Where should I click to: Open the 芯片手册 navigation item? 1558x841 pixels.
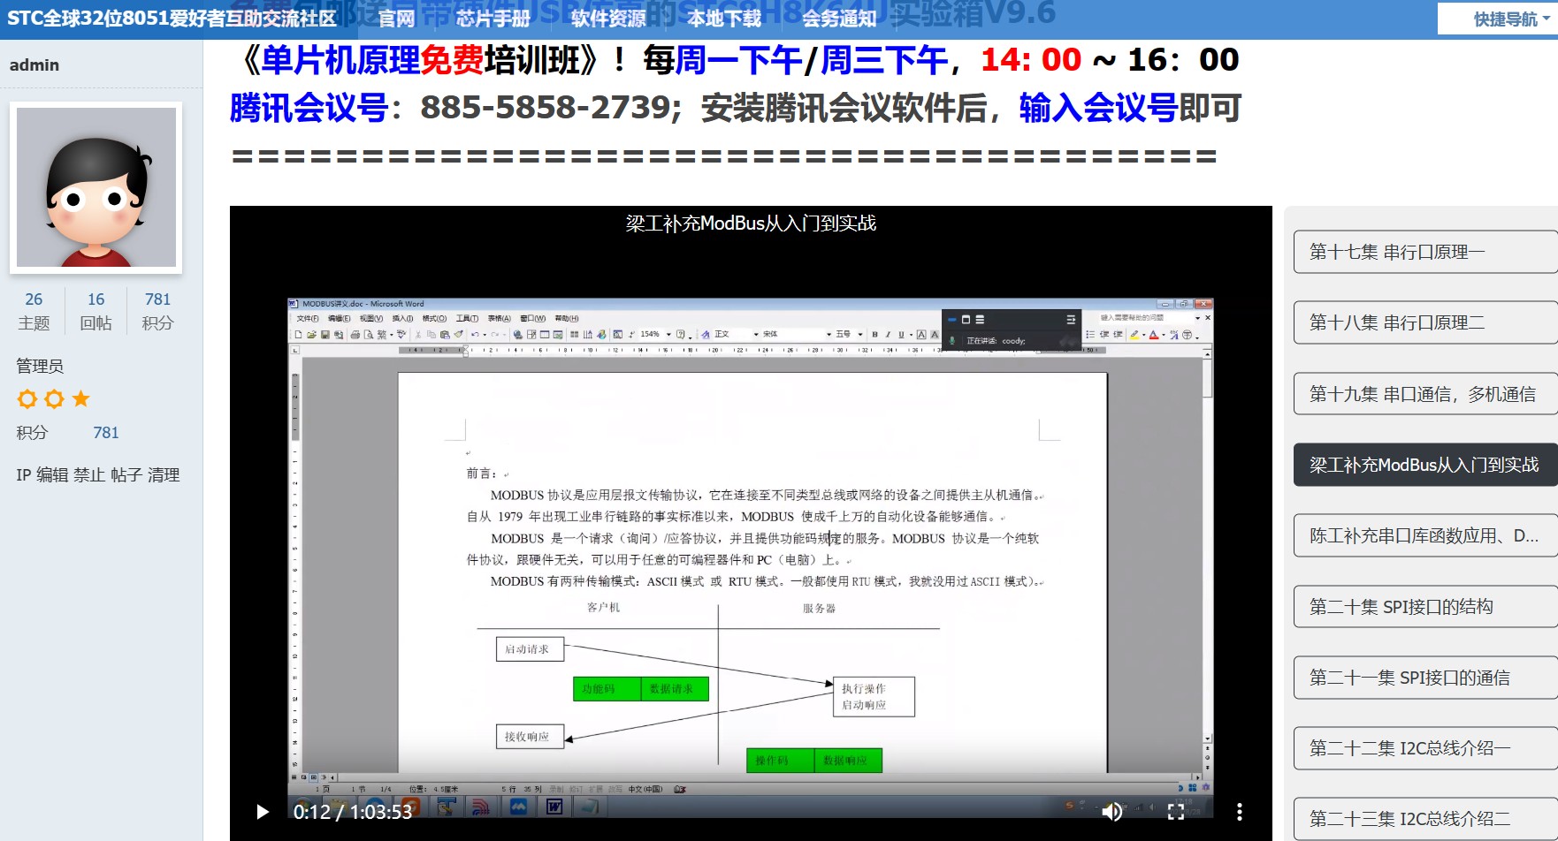[x=493, y=19]
